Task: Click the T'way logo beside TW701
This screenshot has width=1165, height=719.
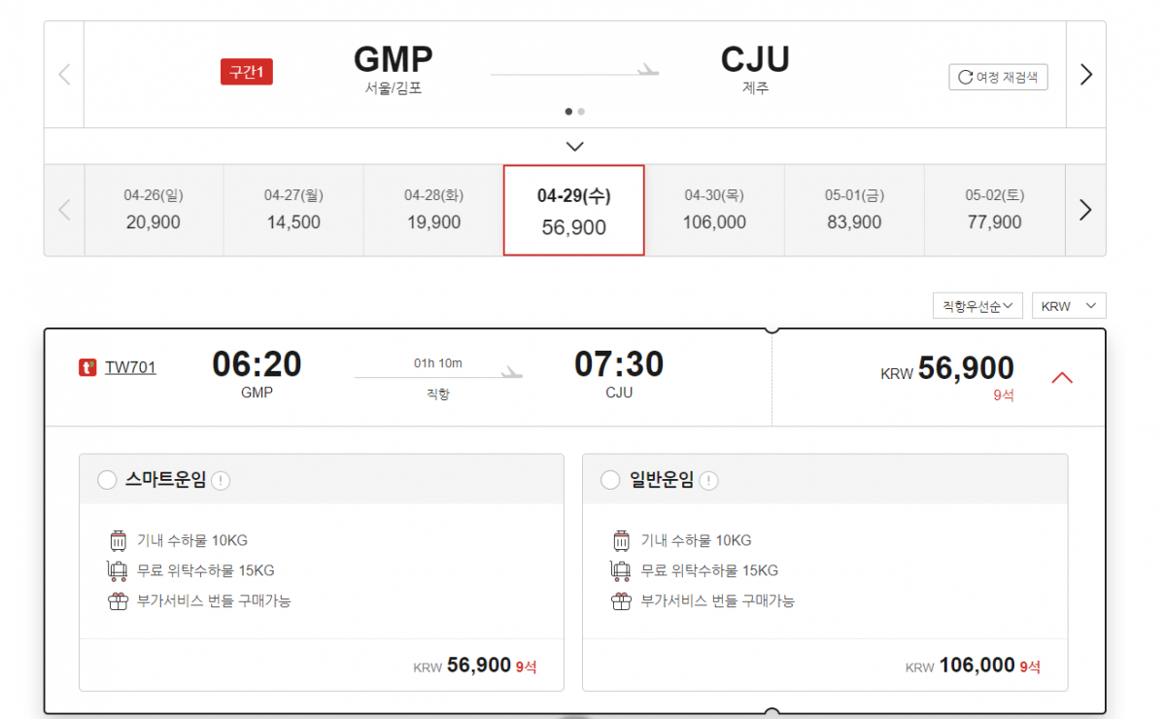Action: point(86,367)
